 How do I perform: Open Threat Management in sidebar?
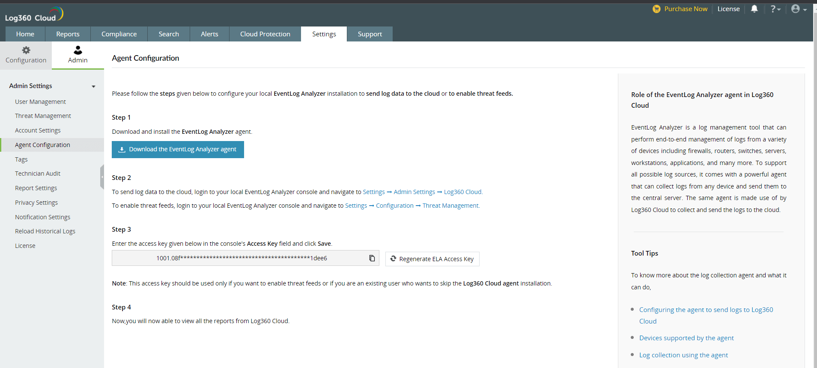43,116
